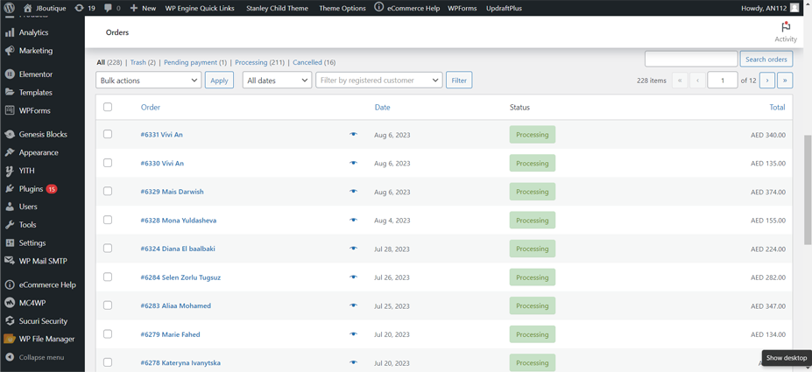Show Processing orders filter
Viewport: 812px width, 372px height.
point(251,62)
